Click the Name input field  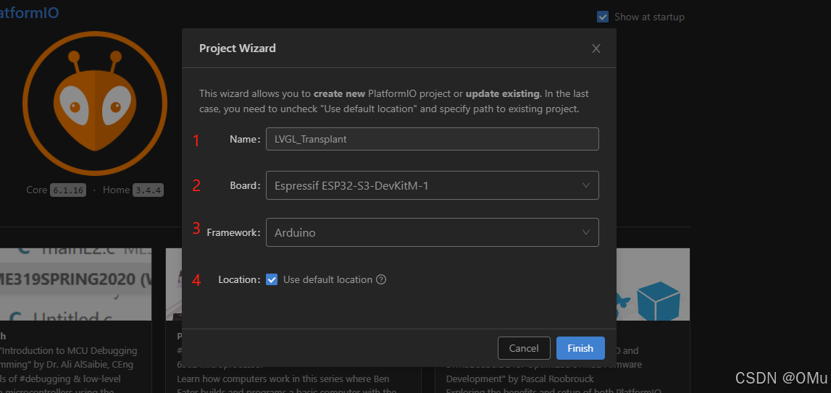pyautogui.click(x=433, y=139)
